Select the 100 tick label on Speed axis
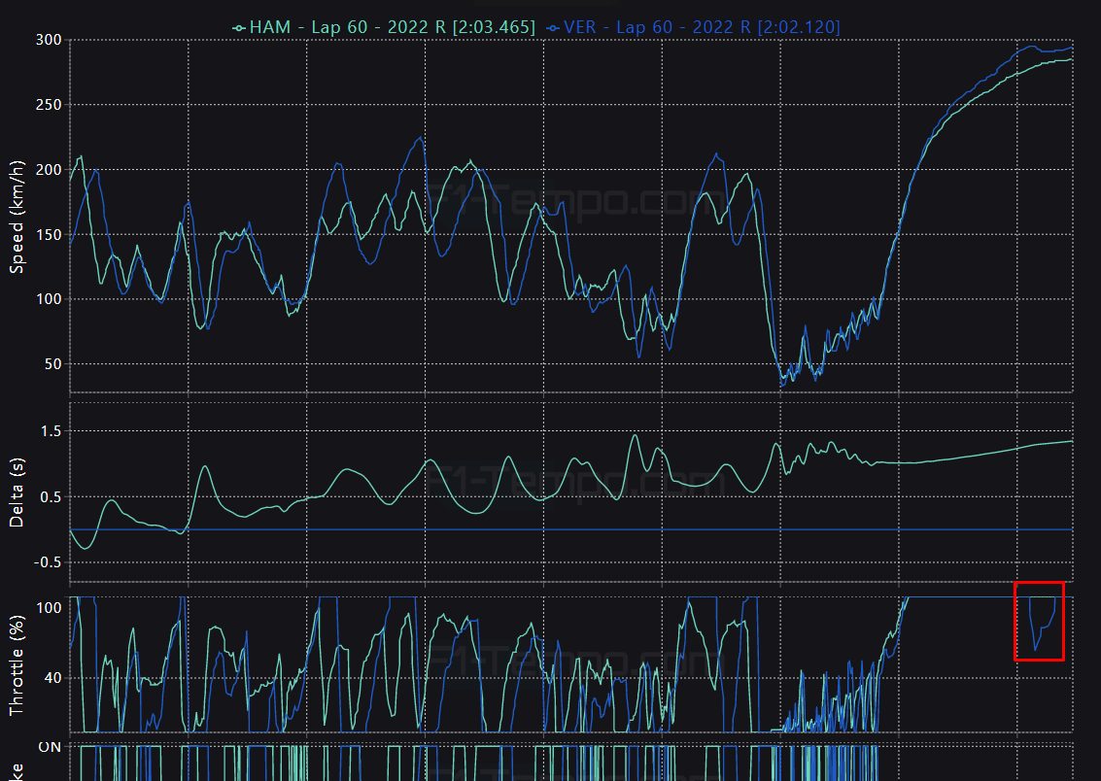 click(49, 299)
